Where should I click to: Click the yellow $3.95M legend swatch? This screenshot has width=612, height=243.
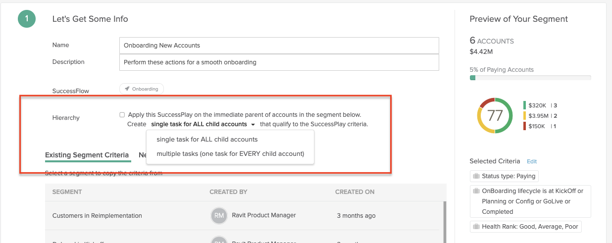pos(524,116)
